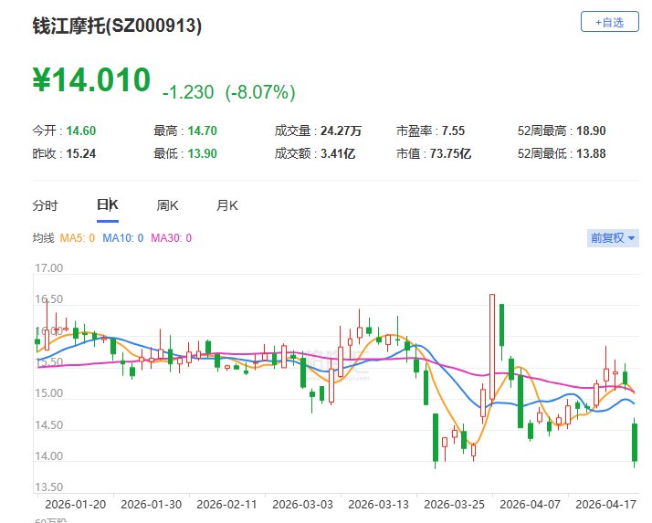Select the 日K daily candlestick tab
Image resolution: width=652 pixels, height=523 pixels.
[x=107, y=204]
